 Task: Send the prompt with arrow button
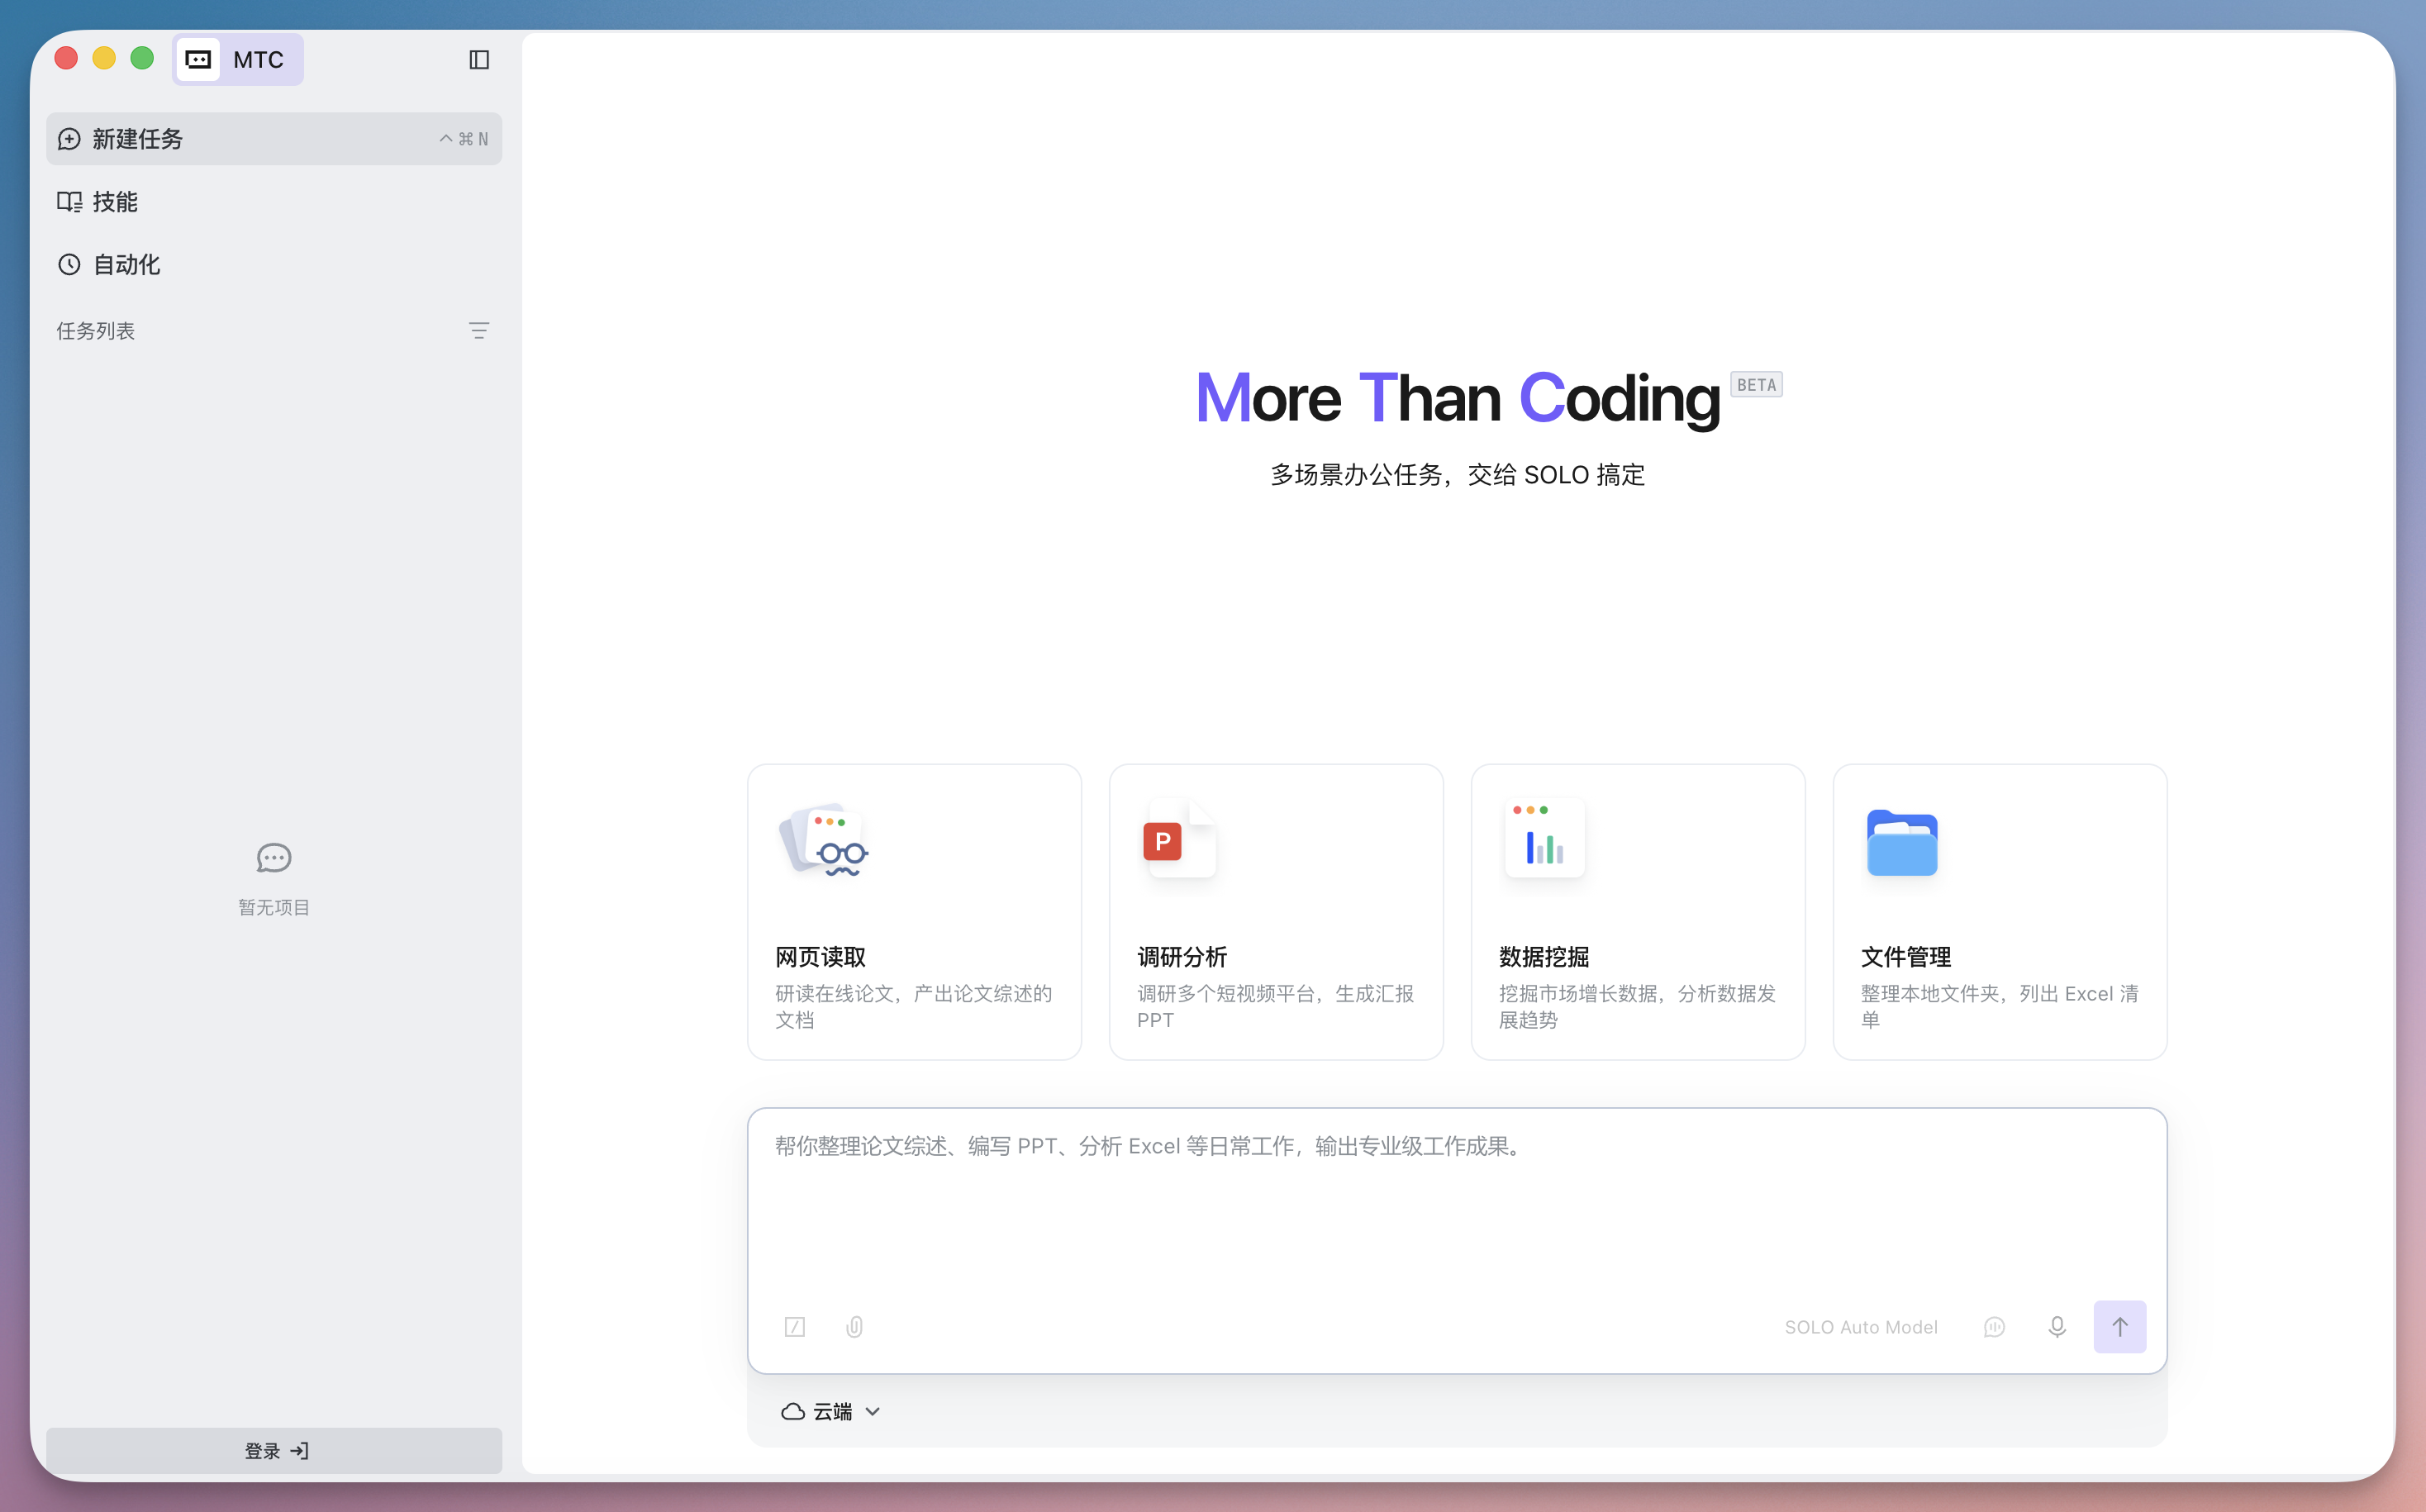[2120, 1327]
